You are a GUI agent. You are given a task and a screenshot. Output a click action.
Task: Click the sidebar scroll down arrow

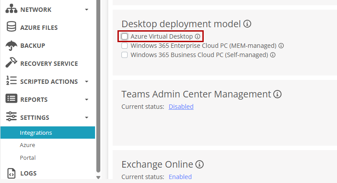[x=98, y=177]
